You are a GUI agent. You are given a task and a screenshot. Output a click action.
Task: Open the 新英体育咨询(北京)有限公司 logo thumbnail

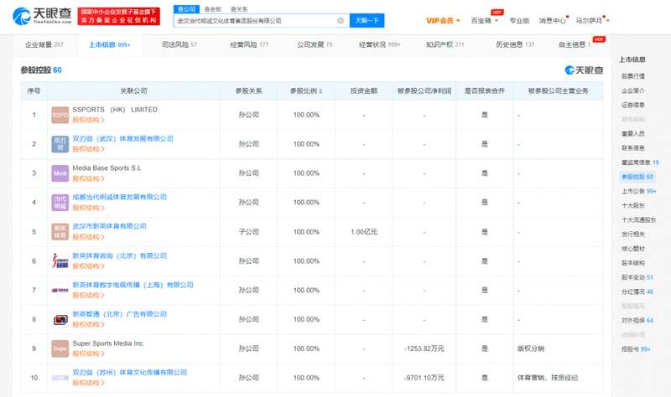pyautogui.click(x=60, y=260)
